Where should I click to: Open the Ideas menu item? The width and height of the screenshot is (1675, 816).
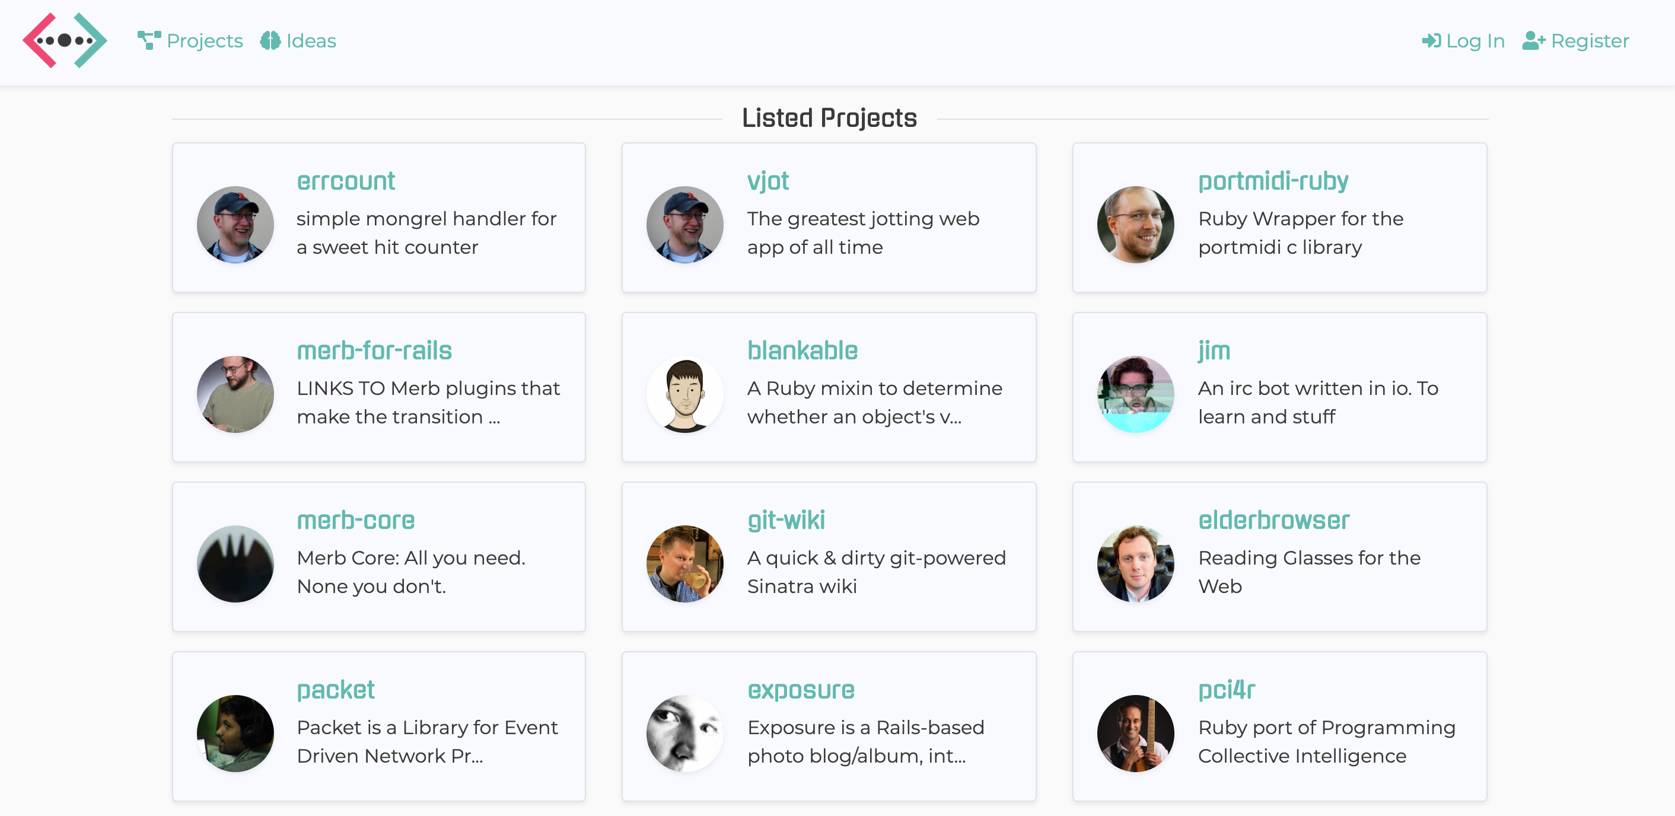pos(311,41)
